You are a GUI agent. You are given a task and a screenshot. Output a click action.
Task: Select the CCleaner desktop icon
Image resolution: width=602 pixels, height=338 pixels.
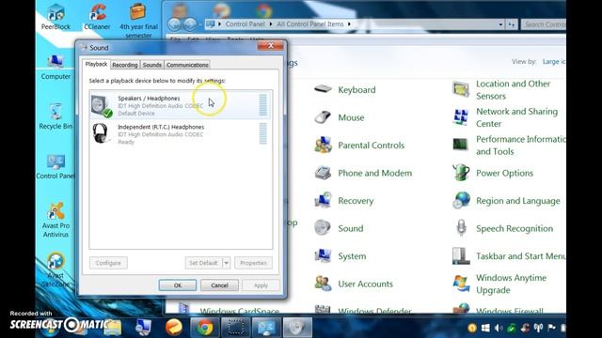97,17
